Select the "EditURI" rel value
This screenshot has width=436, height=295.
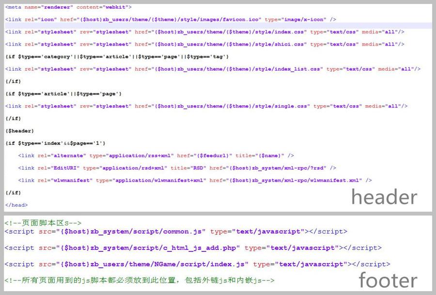[65, 168]
